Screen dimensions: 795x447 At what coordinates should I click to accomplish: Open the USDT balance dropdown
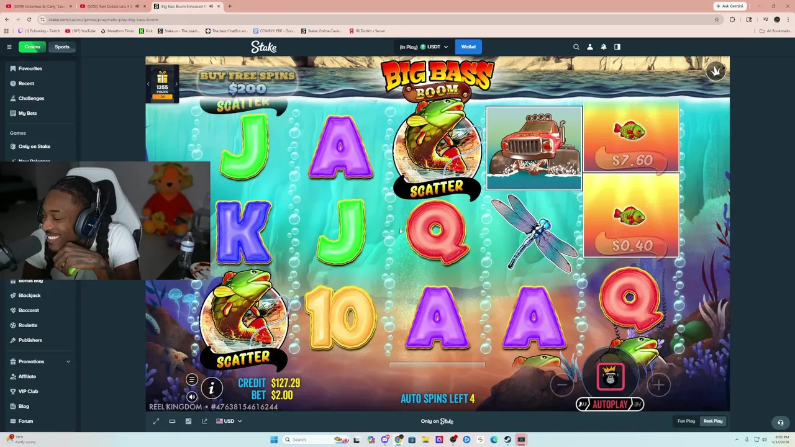click(x=424, y=47)
